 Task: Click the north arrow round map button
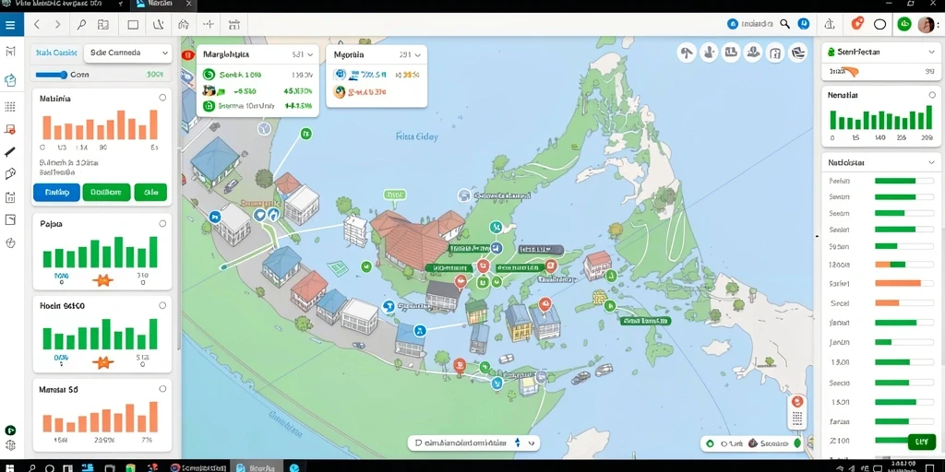tap(687, 53)
